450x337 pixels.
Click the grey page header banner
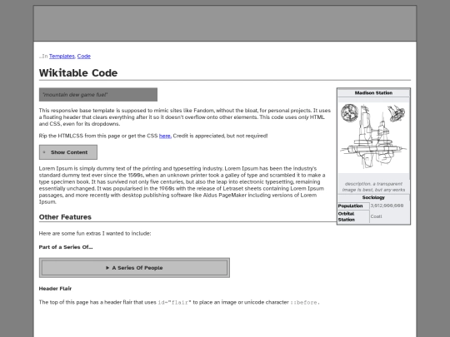[225, 23]
